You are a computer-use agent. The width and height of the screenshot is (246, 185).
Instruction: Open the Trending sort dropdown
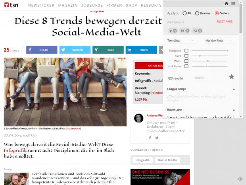[180, 40]
